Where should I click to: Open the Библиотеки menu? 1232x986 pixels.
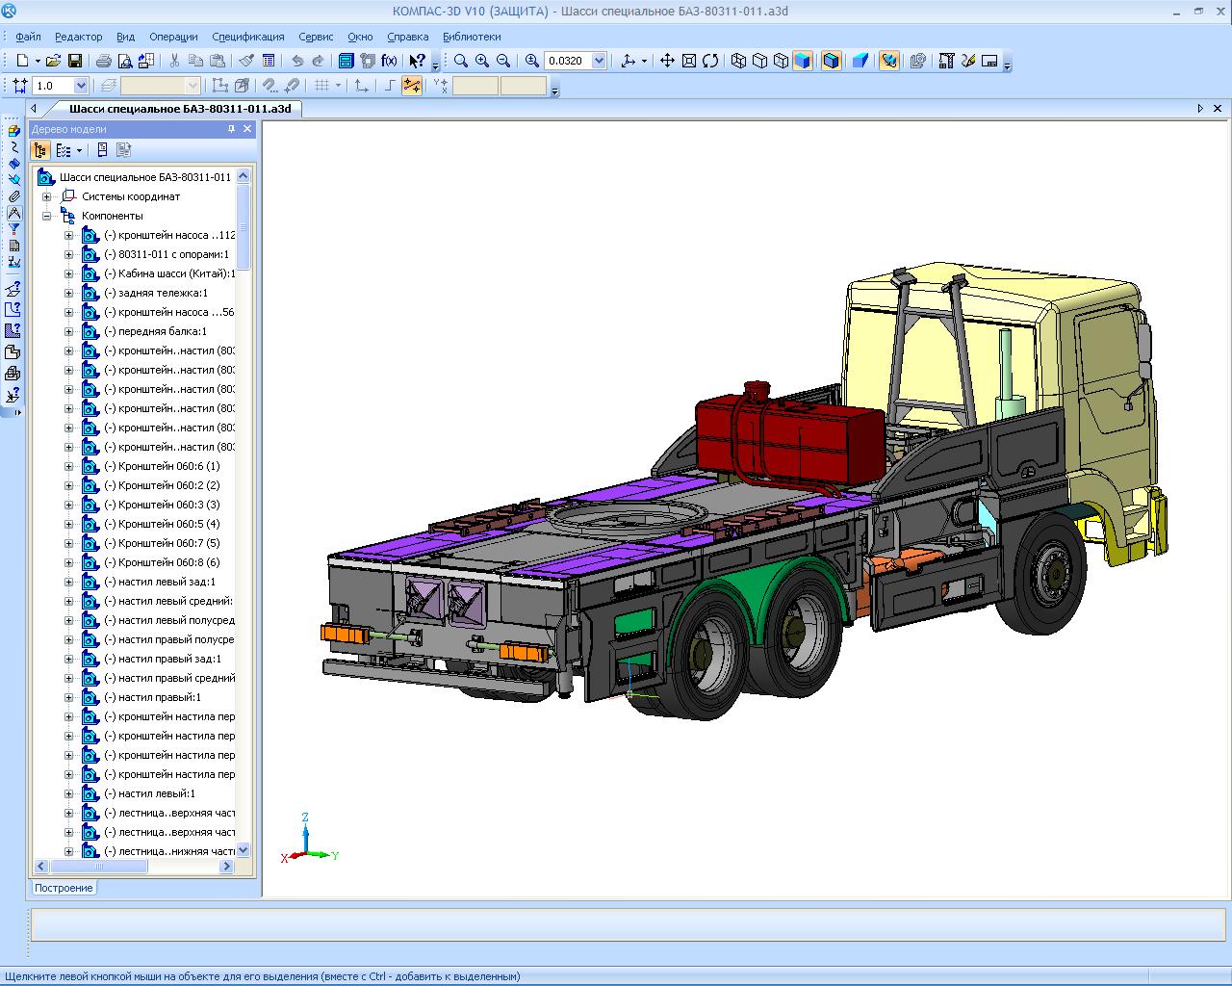pyautogui.click(x=472, y=37)
